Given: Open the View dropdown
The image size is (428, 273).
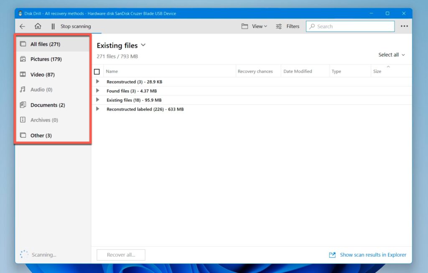Looking at the screenshot, I should pyautogui.click(x=255, y=26).
